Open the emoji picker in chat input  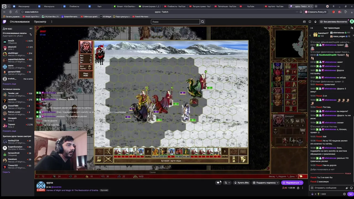pos(351,188)
